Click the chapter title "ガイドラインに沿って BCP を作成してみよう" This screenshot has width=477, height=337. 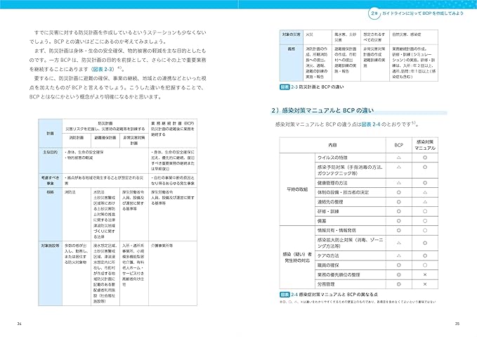422,13
